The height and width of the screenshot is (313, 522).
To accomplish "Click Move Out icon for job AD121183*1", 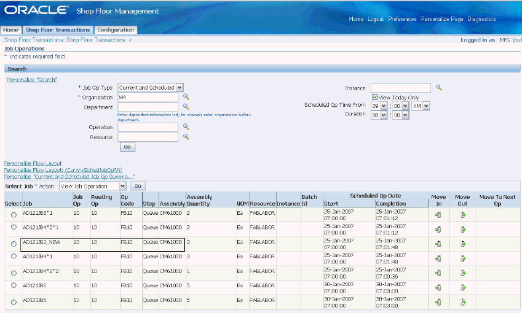I will coord(463,215).
